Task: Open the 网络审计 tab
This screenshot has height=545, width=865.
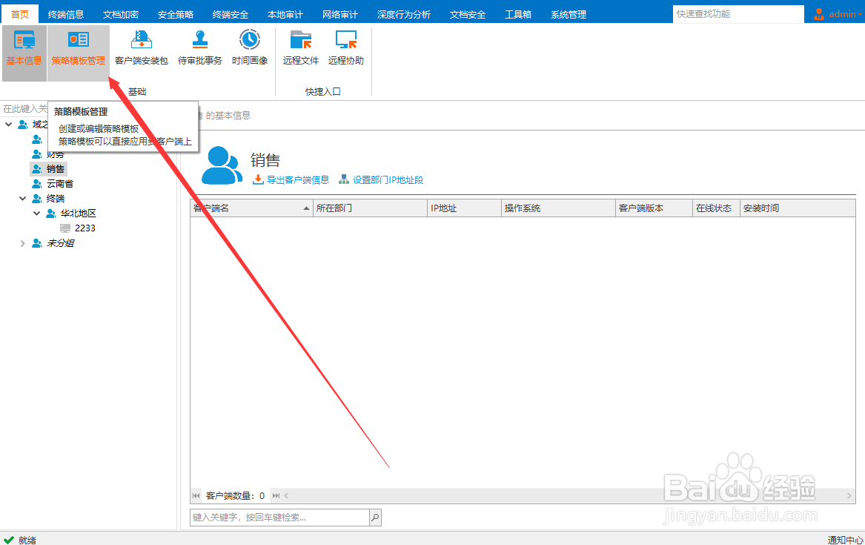Action: click(x=339, y=14)
